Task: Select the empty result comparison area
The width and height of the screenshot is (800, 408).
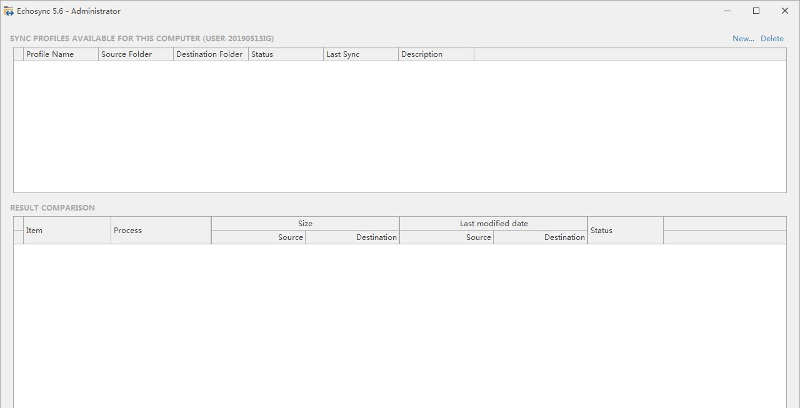Action: coord(400,325)
